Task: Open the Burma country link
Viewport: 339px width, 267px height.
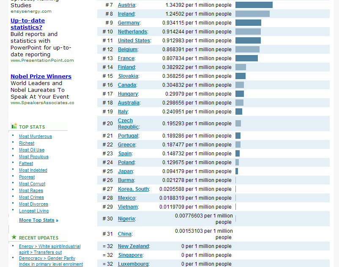Action: (126, 180)
